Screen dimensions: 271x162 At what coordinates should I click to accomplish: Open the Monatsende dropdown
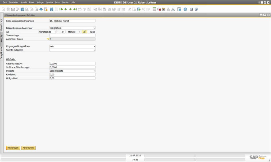click(55, 32)
